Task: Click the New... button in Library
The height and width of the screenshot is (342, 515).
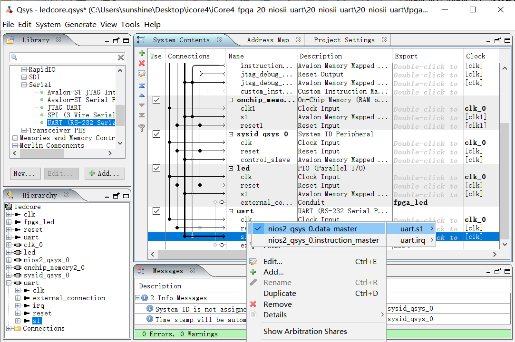Action: (x=24, y=173)
